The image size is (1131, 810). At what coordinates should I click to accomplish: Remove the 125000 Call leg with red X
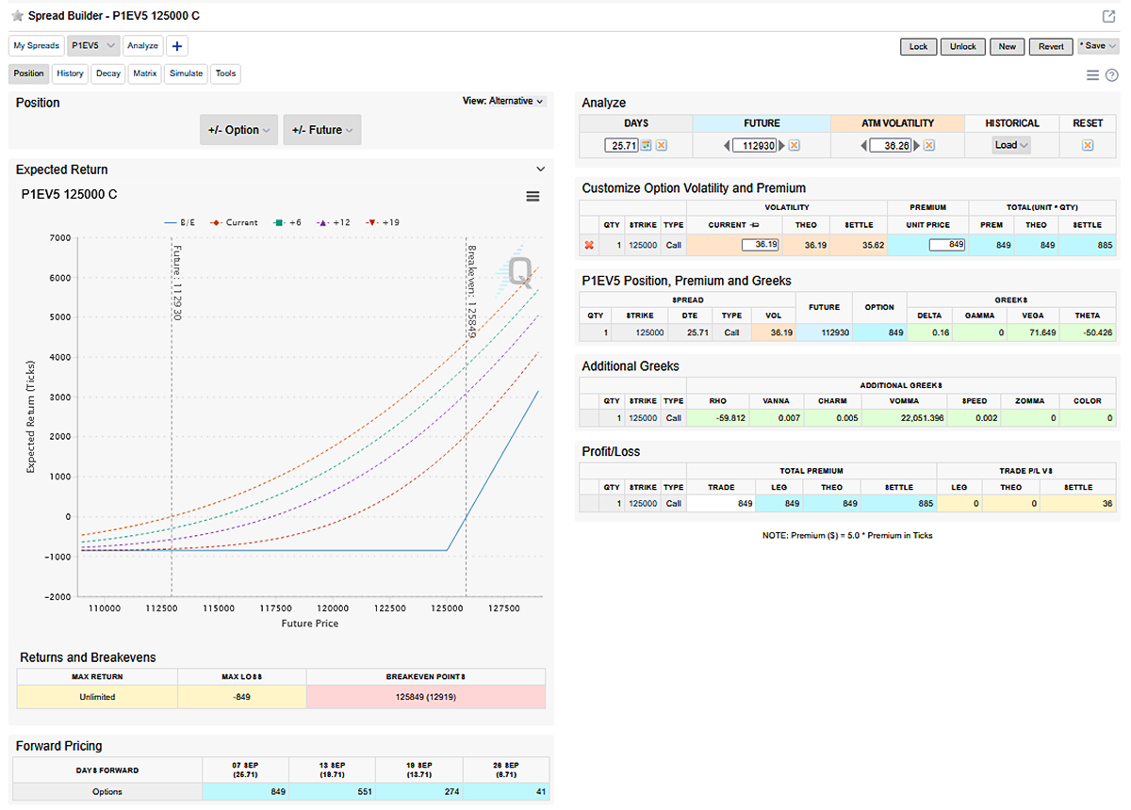pos(590,245)
